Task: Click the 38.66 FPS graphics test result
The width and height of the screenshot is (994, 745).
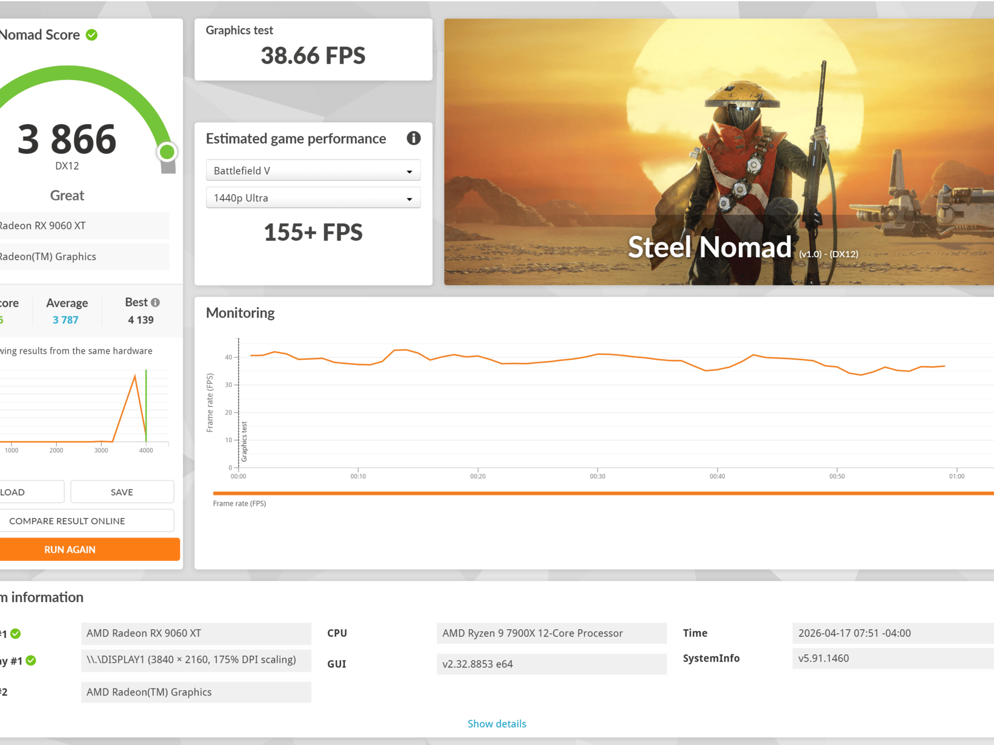Action: coord(313,55)
